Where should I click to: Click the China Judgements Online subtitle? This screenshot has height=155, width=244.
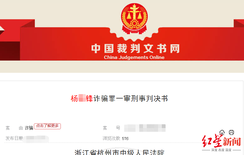pyautogui.click(x=134, y=57)
